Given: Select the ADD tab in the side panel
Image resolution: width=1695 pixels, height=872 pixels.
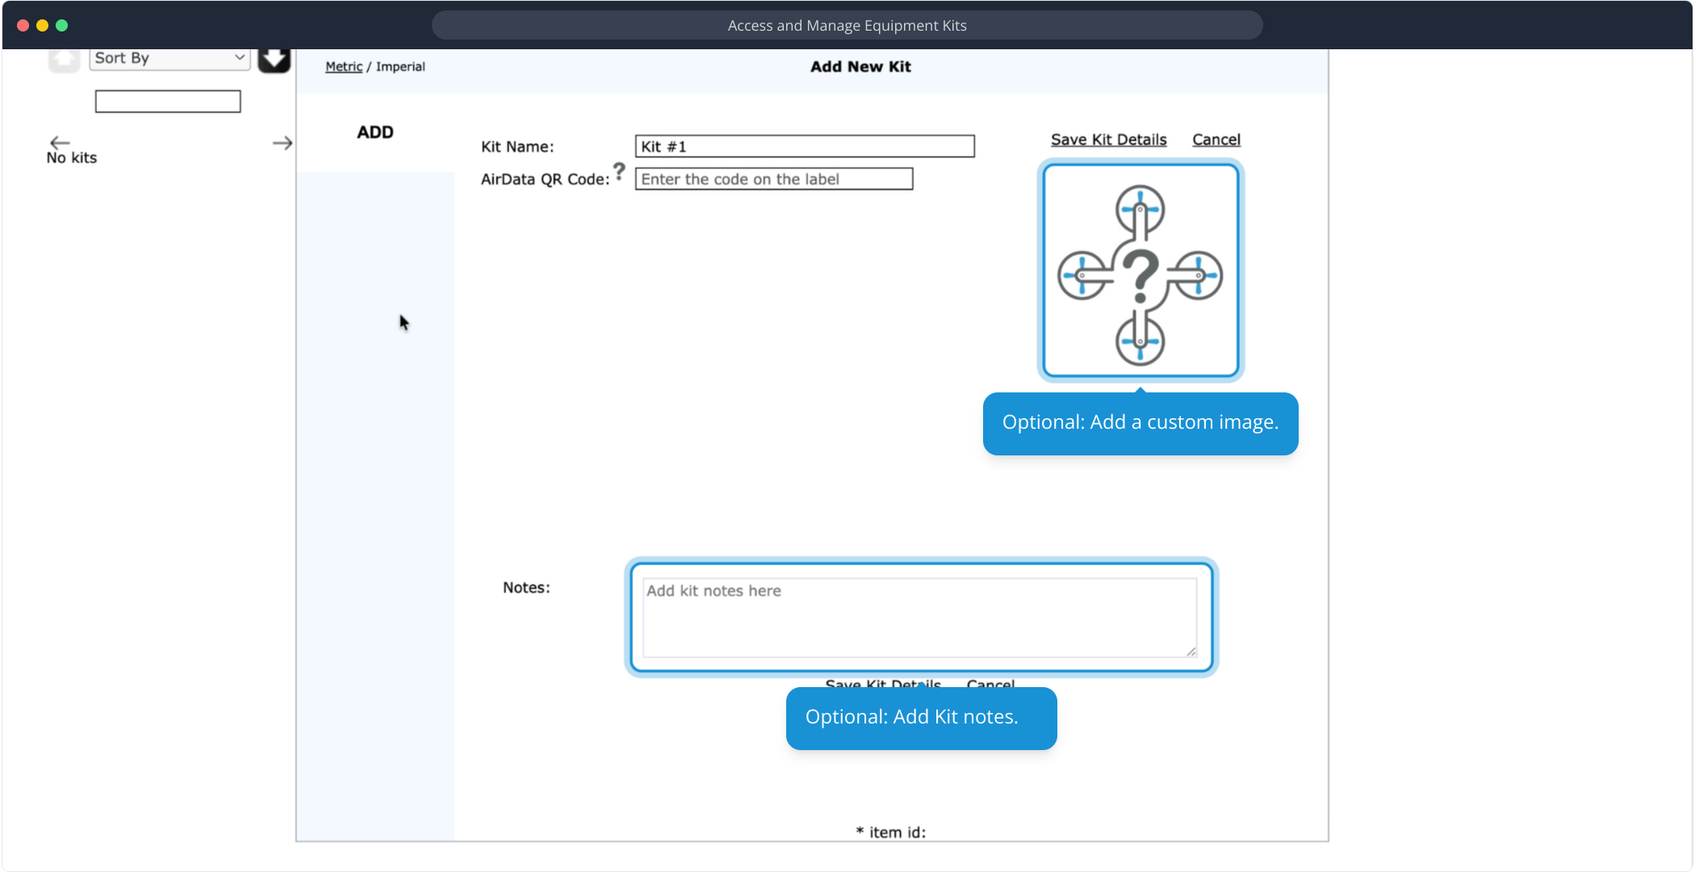Looking at the screenshot, I should click(375, 132).
